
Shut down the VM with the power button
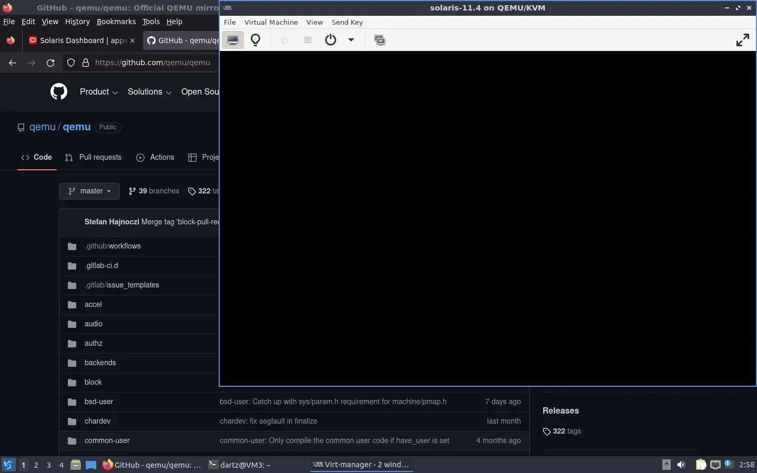(x=331, y=40)
